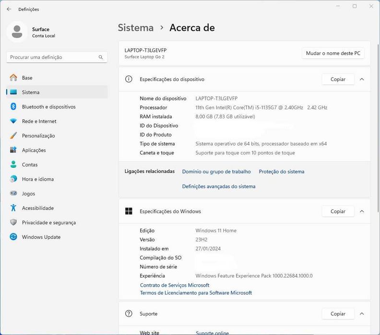Click the version value 23H2
This screenshot has width=380, height=335.
click(x=202, y=240)
